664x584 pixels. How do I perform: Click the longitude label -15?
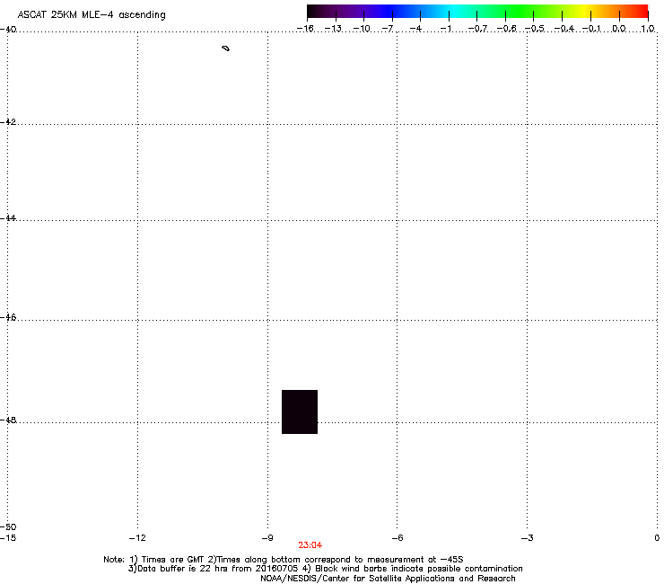pos(8,538)
